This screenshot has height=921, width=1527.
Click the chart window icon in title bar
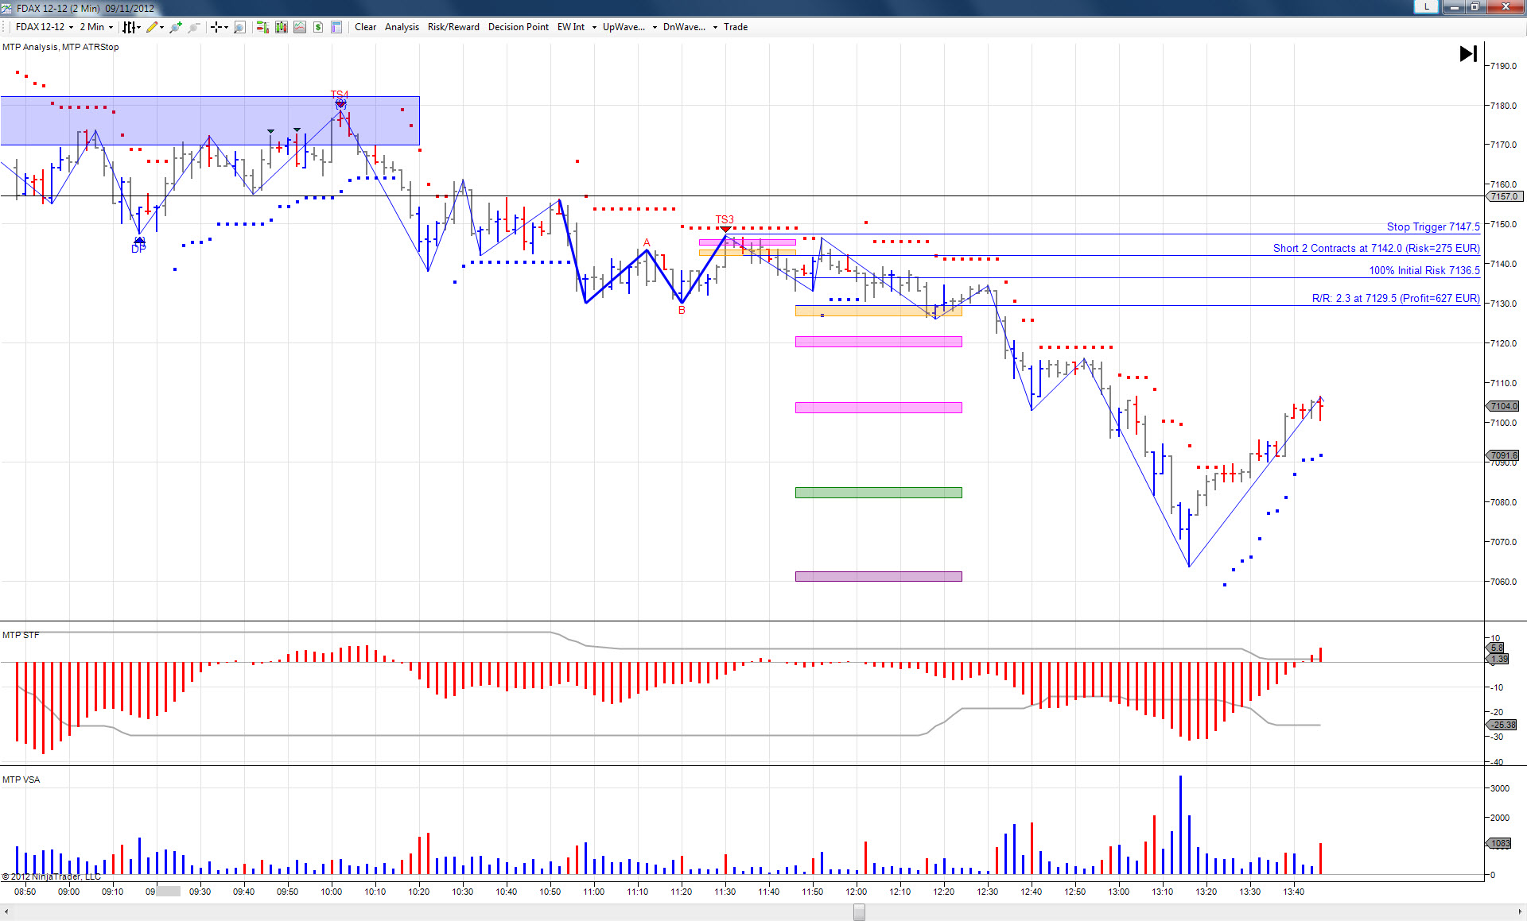[x=7, y=8]
